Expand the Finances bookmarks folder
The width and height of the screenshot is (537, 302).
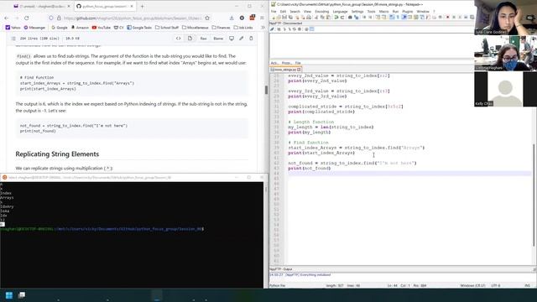point(221,28)
